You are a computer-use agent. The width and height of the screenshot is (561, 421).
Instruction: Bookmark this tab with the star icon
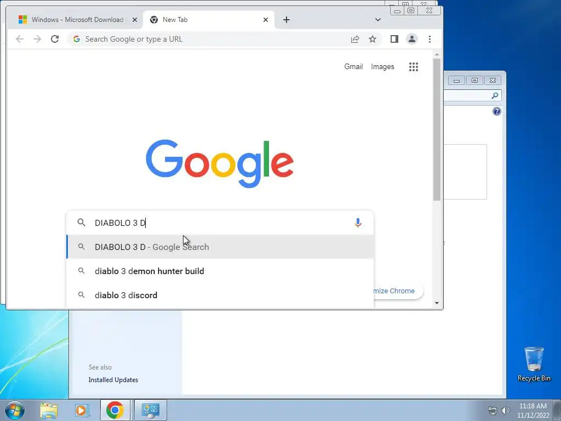click(373, 39)
